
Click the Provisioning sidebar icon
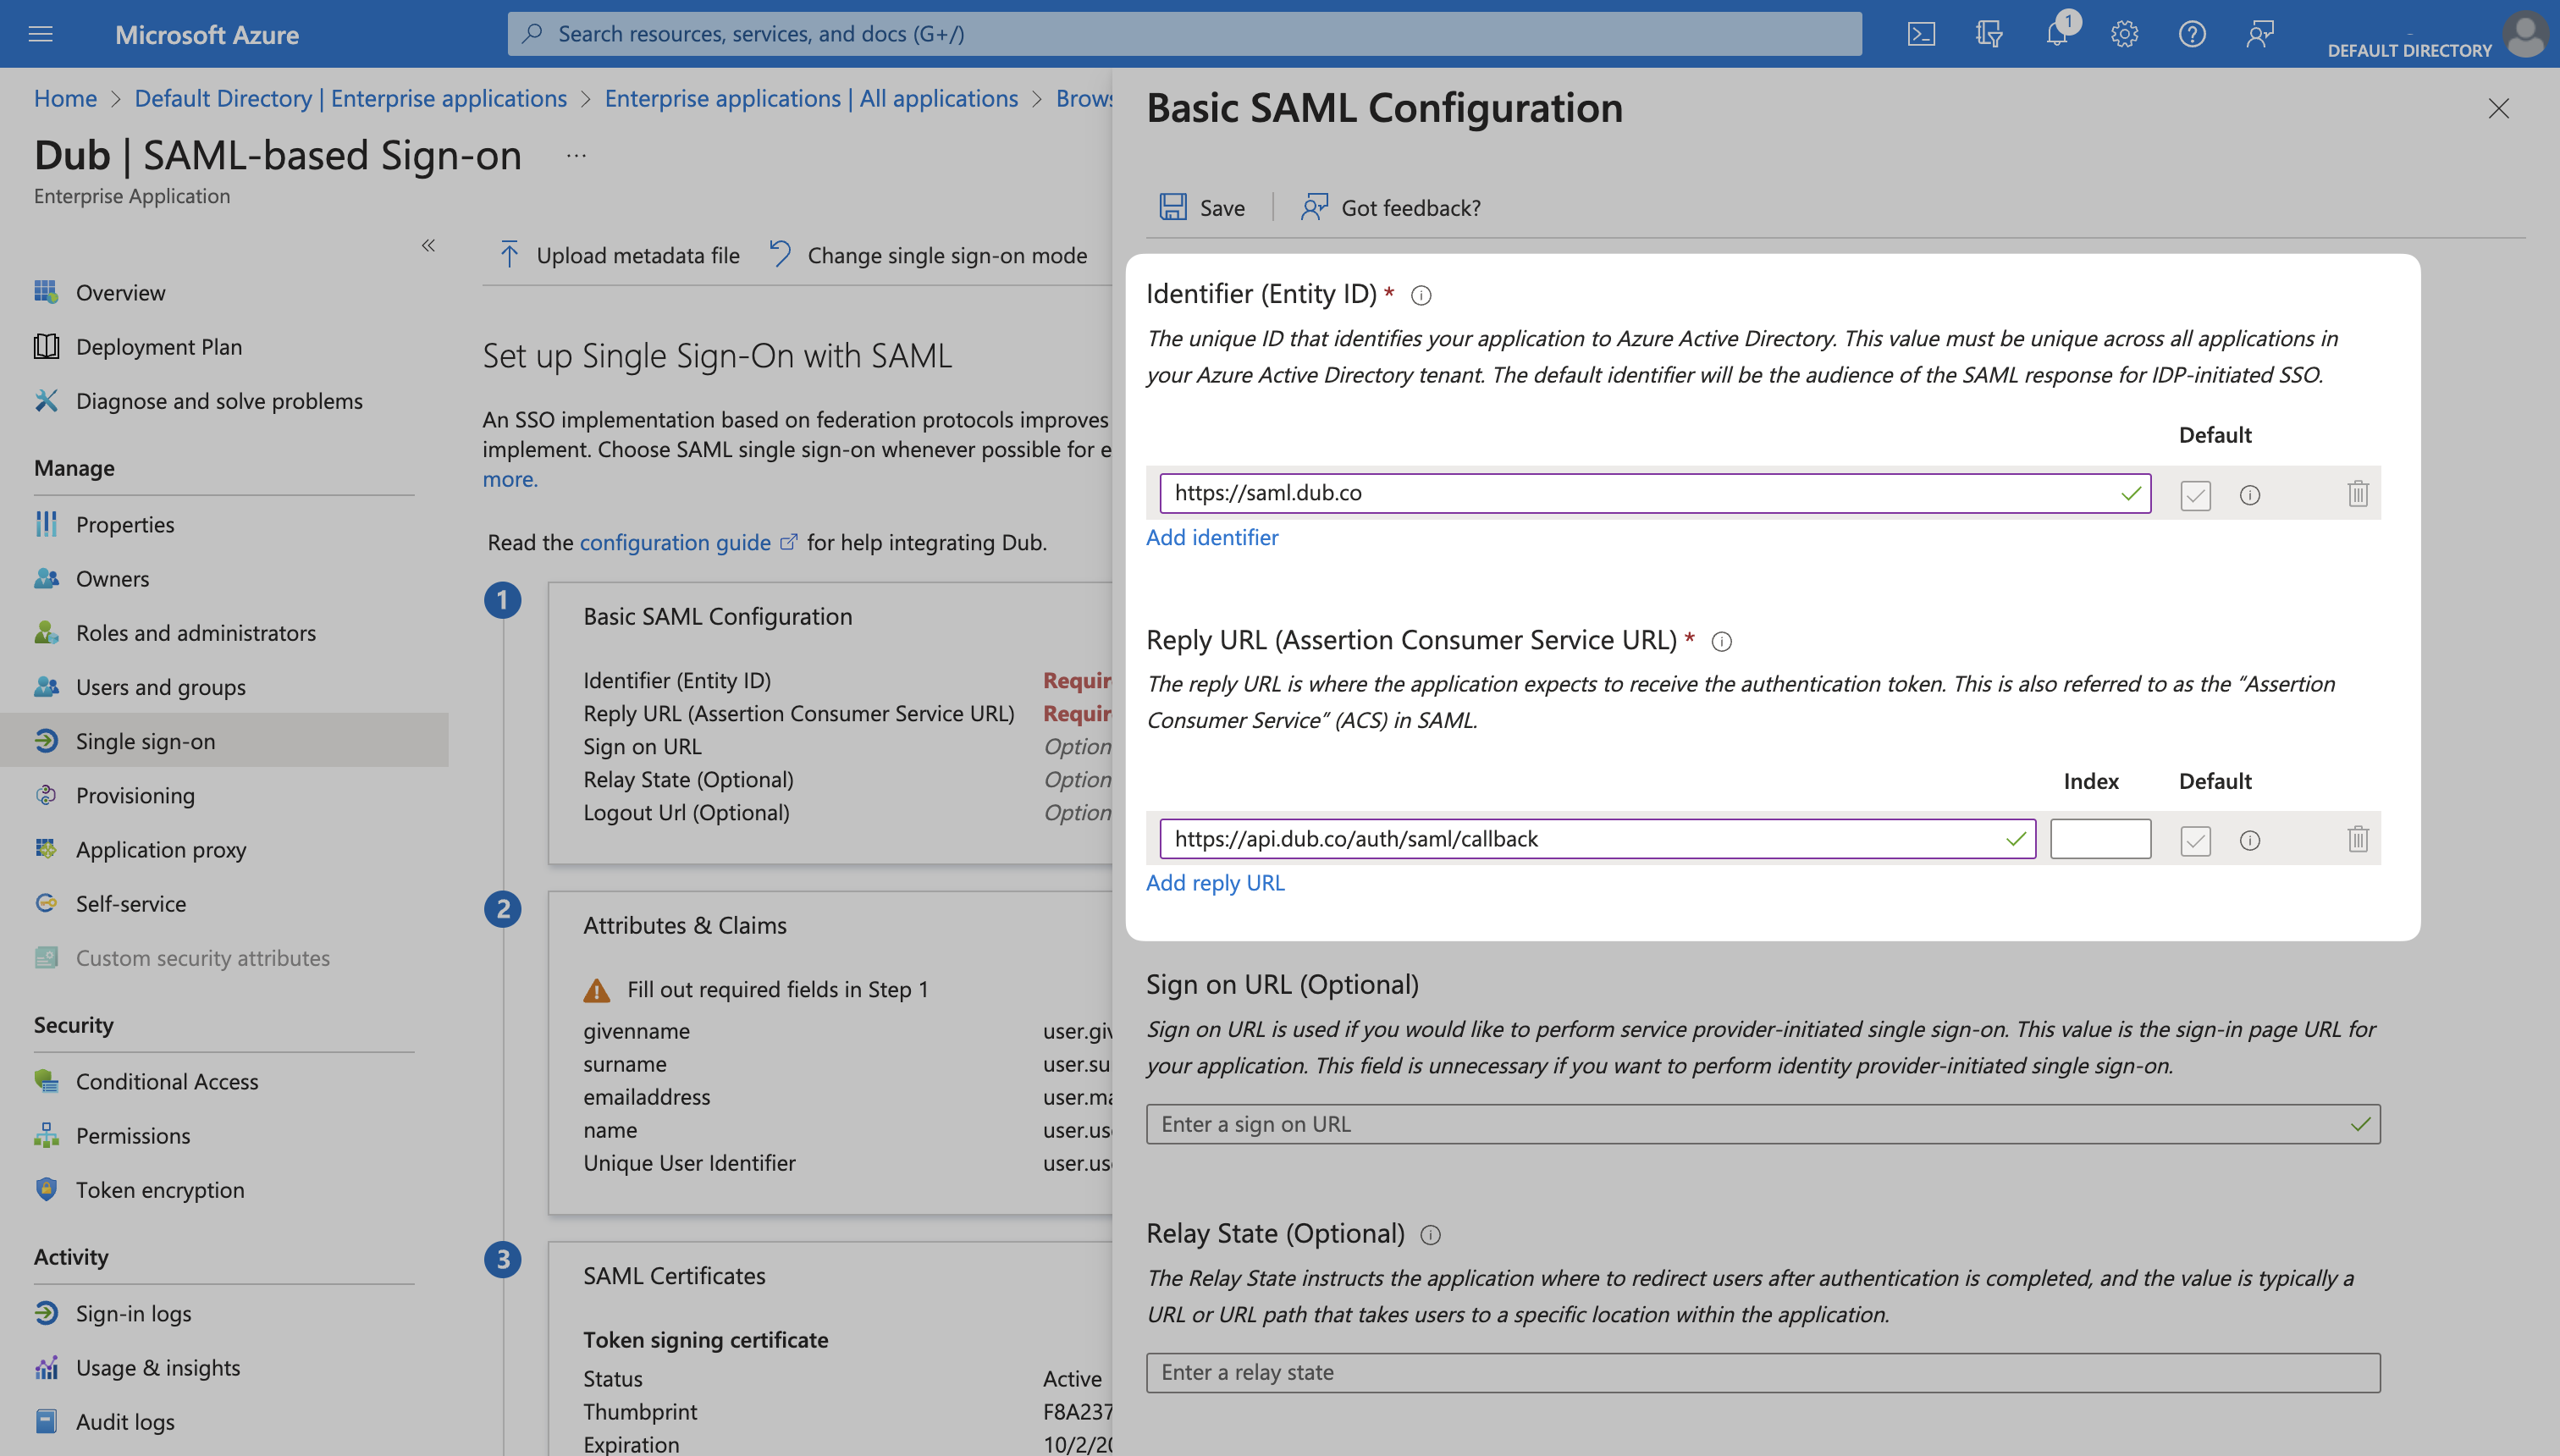pyautogui.click(x=47, y=793)
